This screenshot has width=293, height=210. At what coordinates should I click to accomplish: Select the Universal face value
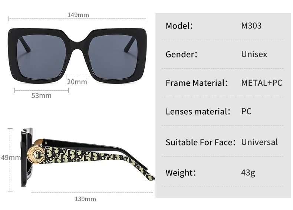point(259,142)
